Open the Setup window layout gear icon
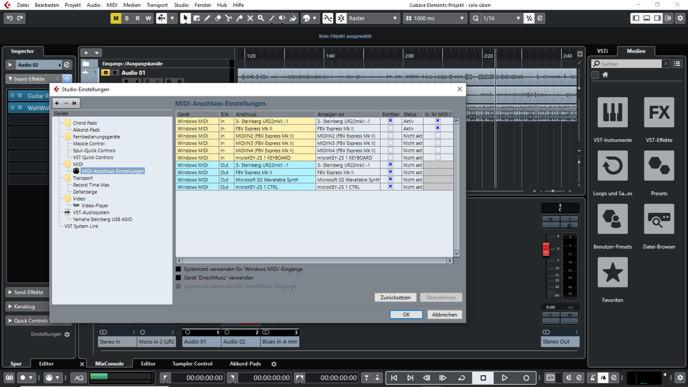The width and height of the screenshot is (688, 387). (679, 18)
